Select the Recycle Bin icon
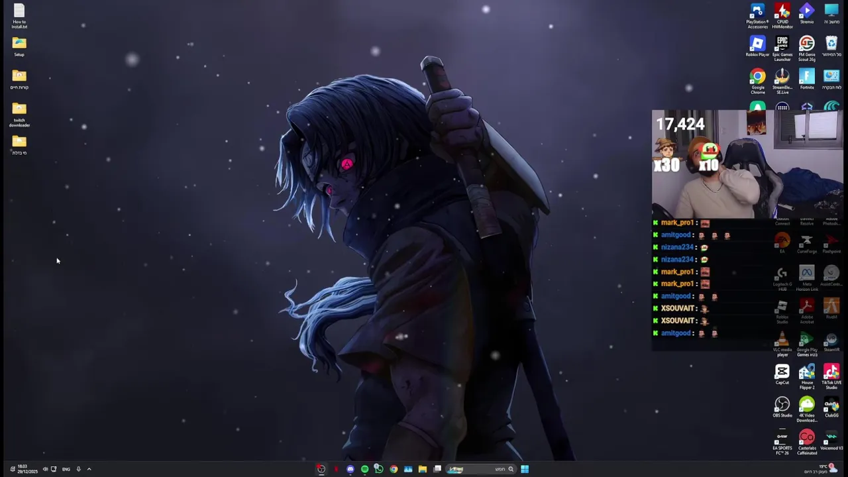Viewport: 848px width, 477px height. [831, 46]
